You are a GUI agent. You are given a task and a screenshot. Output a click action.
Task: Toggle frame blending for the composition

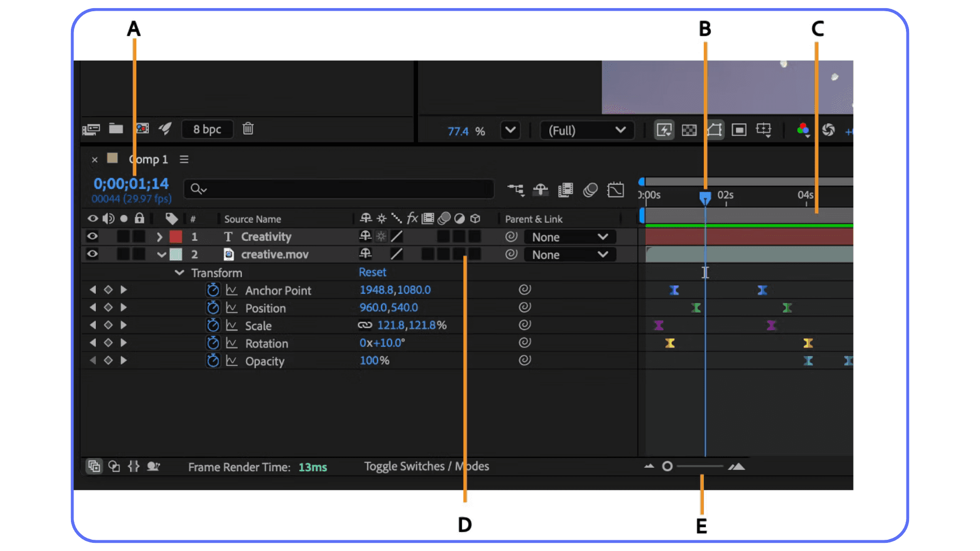[565, 190]
